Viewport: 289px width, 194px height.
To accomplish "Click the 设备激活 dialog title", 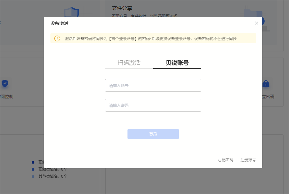I will [x=59, y=23].
